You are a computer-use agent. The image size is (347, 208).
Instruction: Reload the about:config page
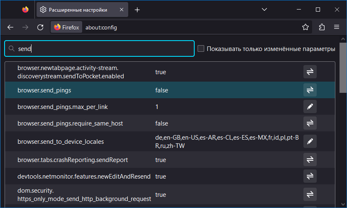40,27
